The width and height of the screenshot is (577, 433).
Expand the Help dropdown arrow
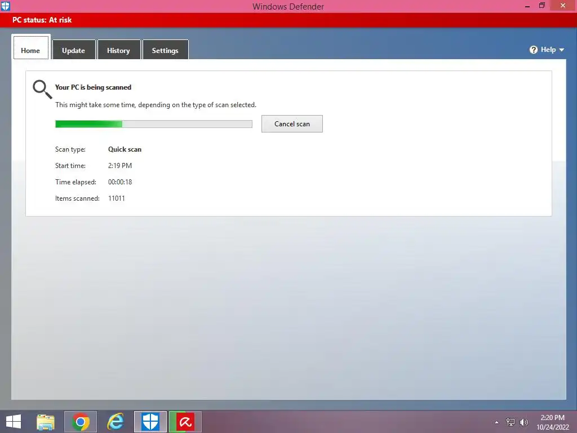point(562,50)
